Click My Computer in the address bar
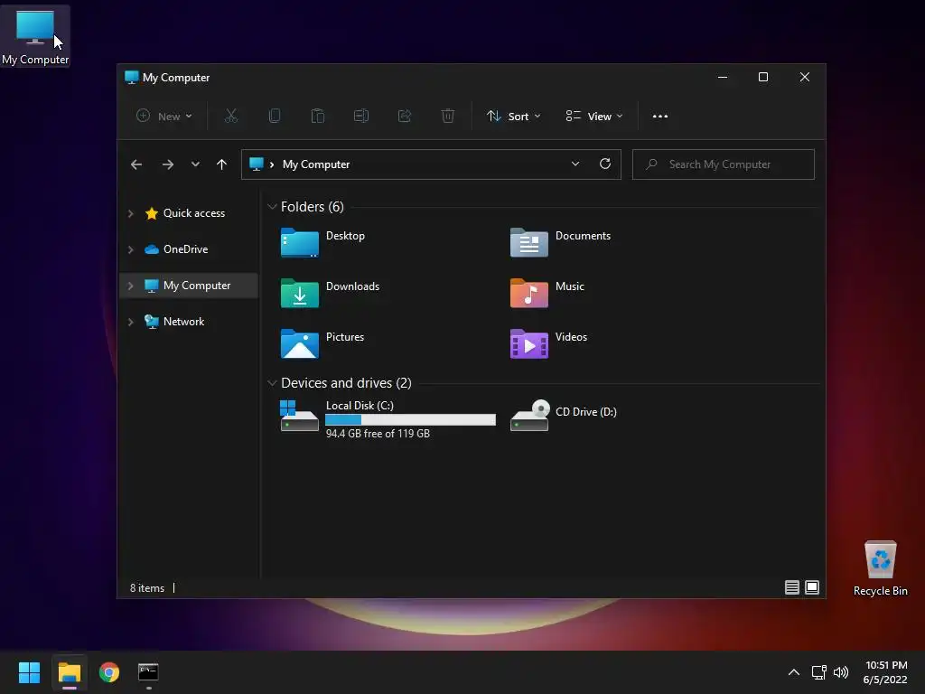Image resolution: width=925 pixels, height=694 pixels. pyautogui.click(x=316, y=164)
